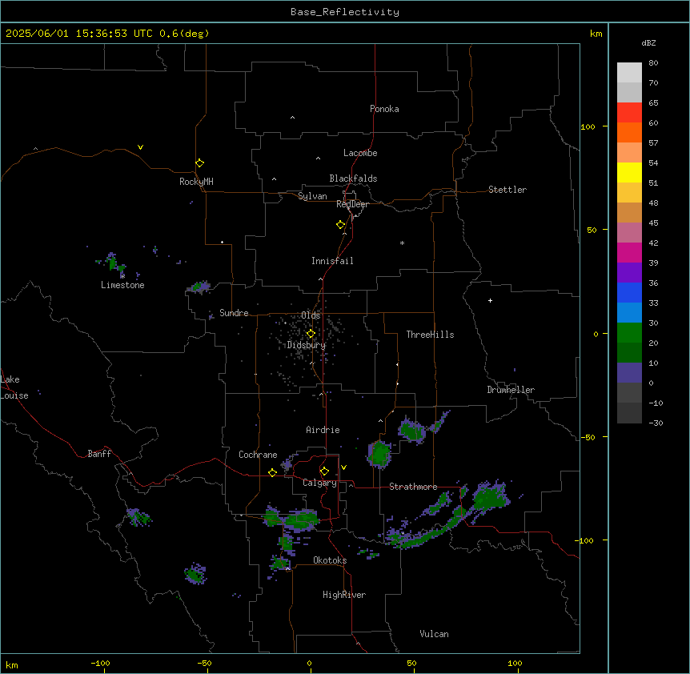The width and height of the screenshot is (690, 674).
Task: Click the green radar echo northeast of Calgary
Action: (379, 454)
